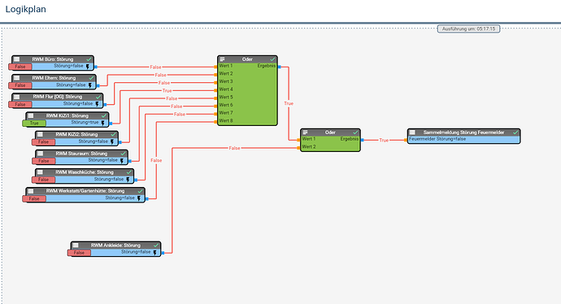Click the orange input port of Sammelmeldung node

(406, 140)
